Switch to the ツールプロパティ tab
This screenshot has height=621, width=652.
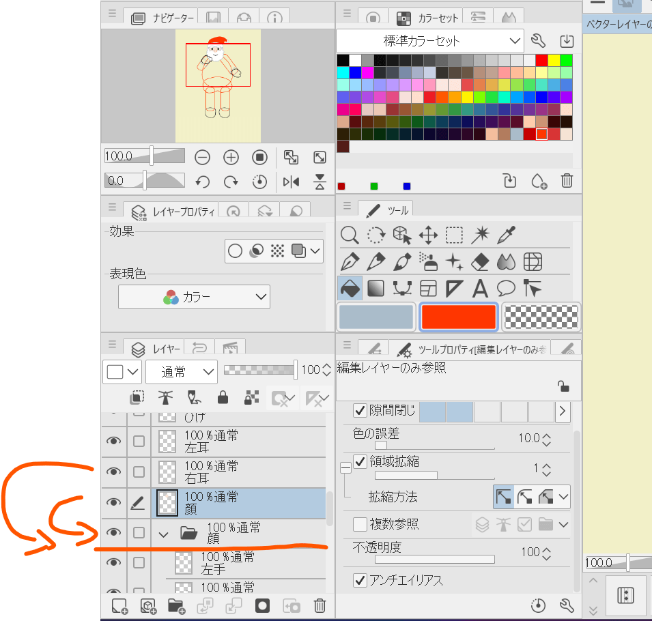(470, 349)
